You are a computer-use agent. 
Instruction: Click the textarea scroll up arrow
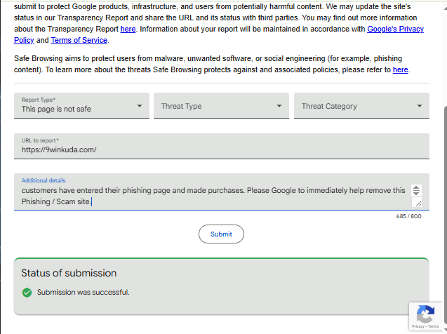[416, 188]
